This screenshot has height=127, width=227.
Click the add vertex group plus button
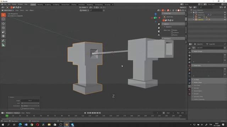coord(225,55)
